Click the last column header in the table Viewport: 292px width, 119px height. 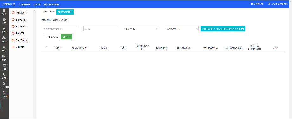[275, 48]
